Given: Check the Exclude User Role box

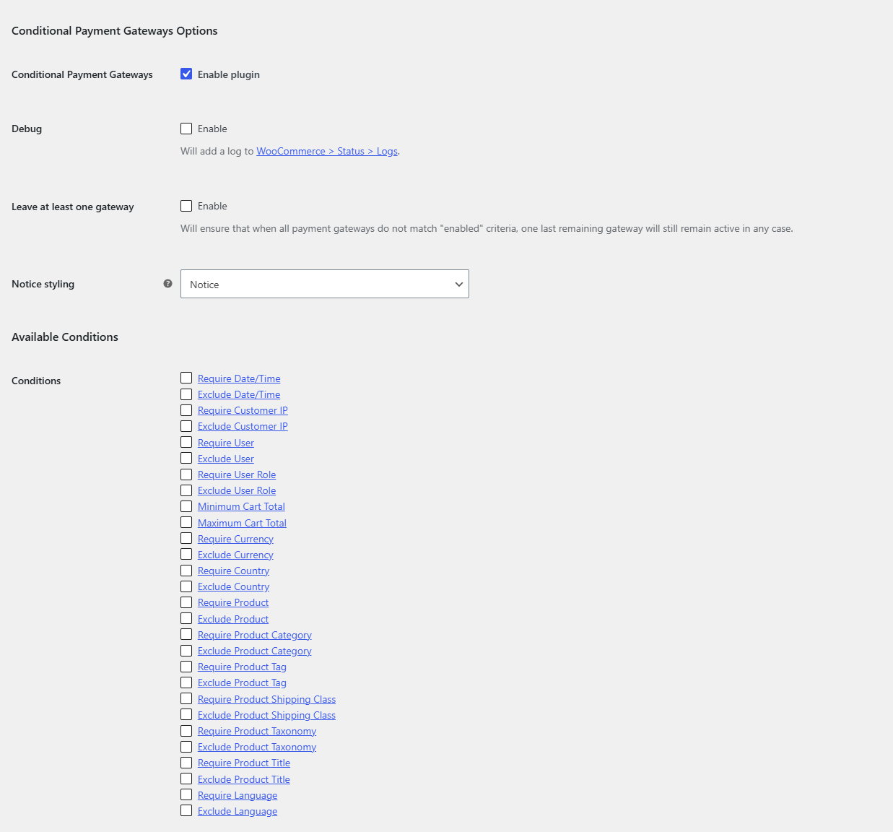Looking at the screenshot, I should pos(186,490).
